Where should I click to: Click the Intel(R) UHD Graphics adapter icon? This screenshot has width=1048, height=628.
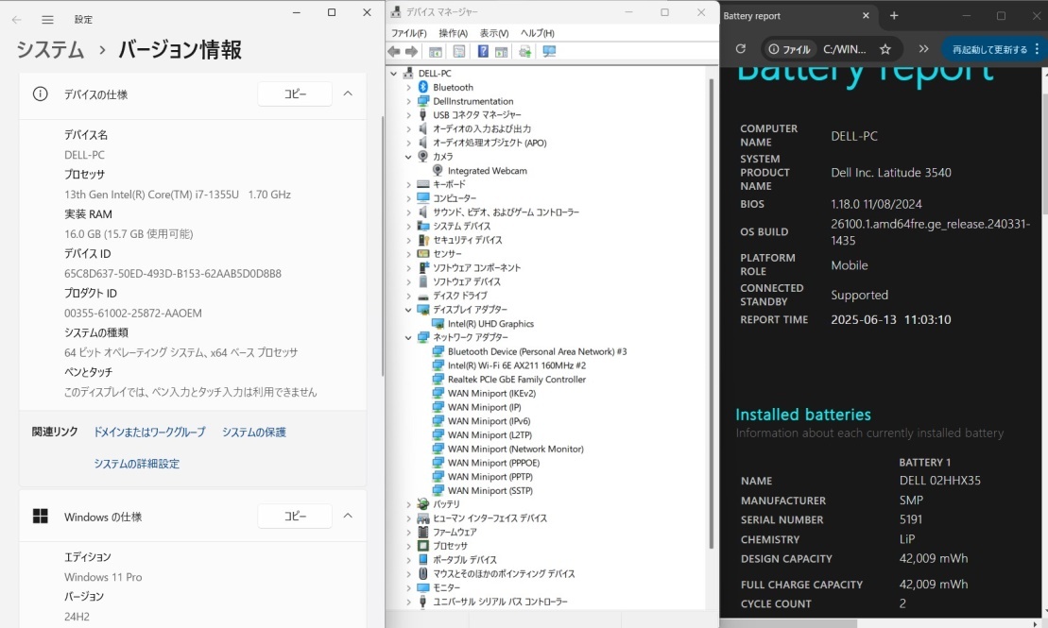click(x=438, y=323)
